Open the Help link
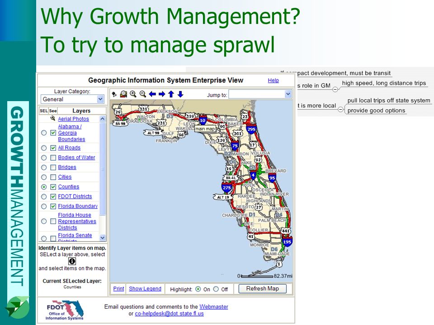 (273, 80)
